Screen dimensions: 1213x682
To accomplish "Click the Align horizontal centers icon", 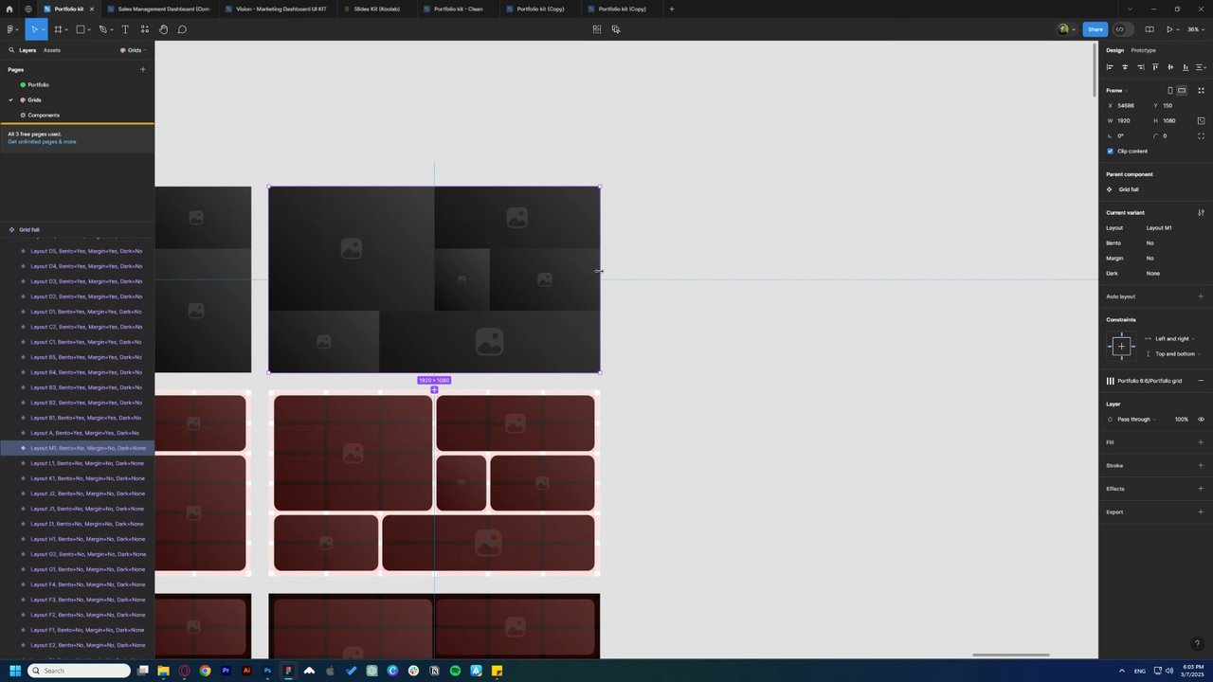I will tap(1125, 67).
